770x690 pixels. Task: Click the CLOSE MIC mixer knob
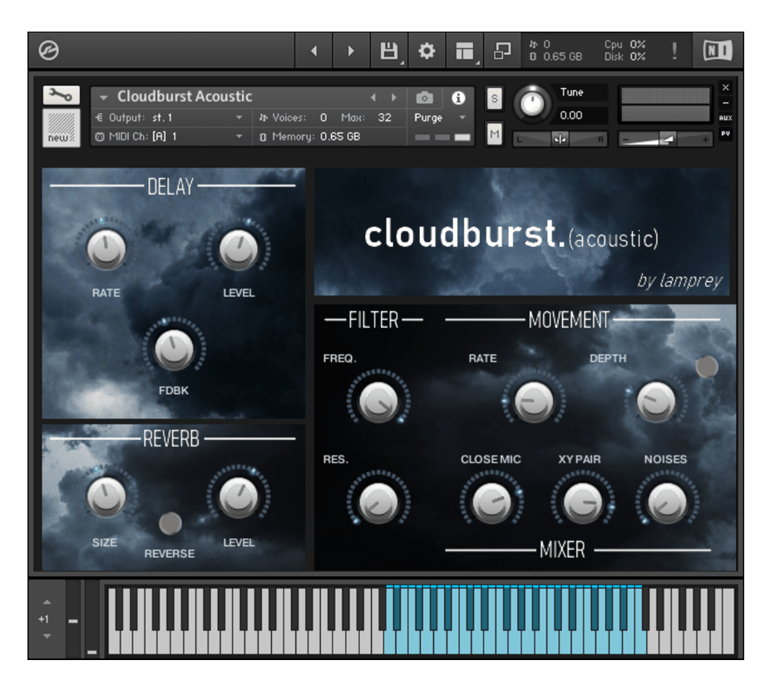pos(491,502)
